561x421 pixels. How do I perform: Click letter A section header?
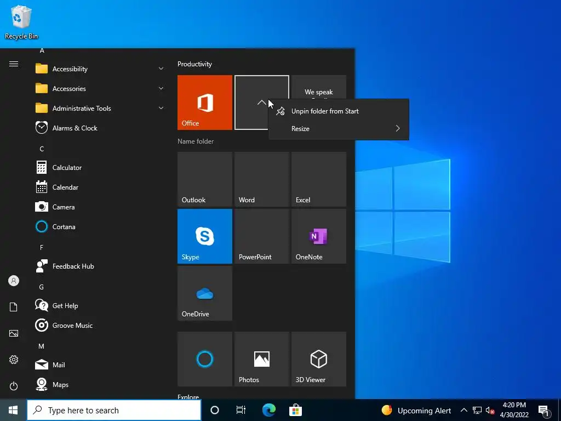pos(42,51)
